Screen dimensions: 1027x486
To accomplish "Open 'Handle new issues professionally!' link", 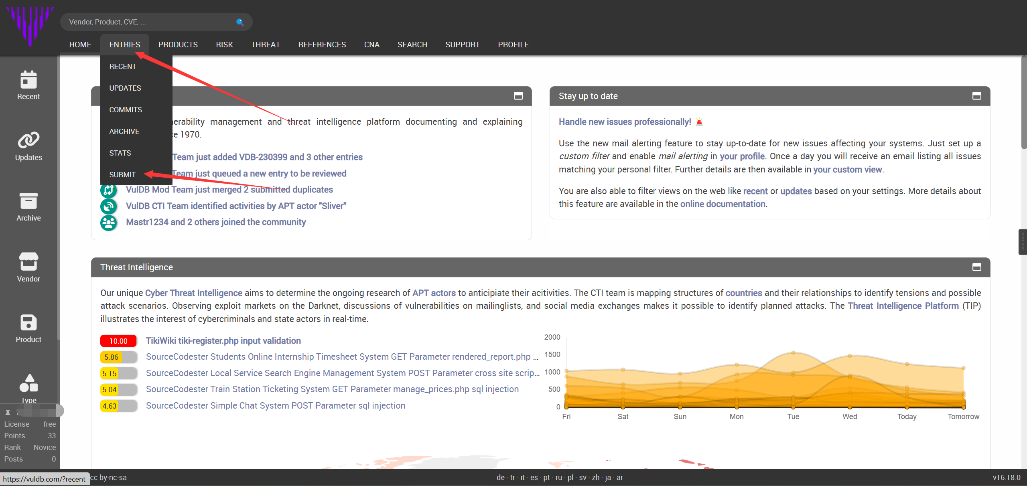I will (625, 122).
